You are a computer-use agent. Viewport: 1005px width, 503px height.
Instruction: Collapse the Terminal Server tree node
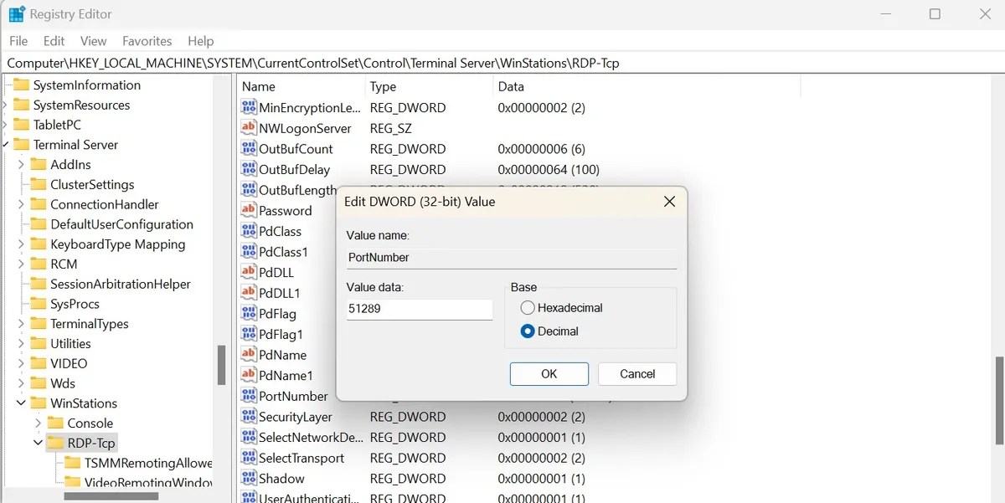(x=8, y=144)
